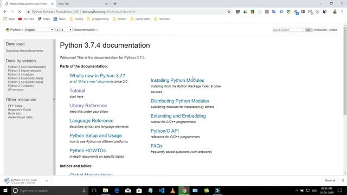
Task: Open What's new in Python 3.7?
Action: coord(97,76)
